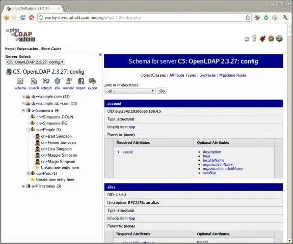The image size is (293, 244).
Task: Collapse the ou=People branch
Action: click(28, 130)
